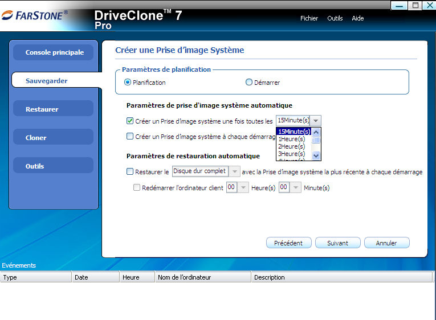
Task: Enable the Restaurer le checkbox
Action: click(130, 171)
